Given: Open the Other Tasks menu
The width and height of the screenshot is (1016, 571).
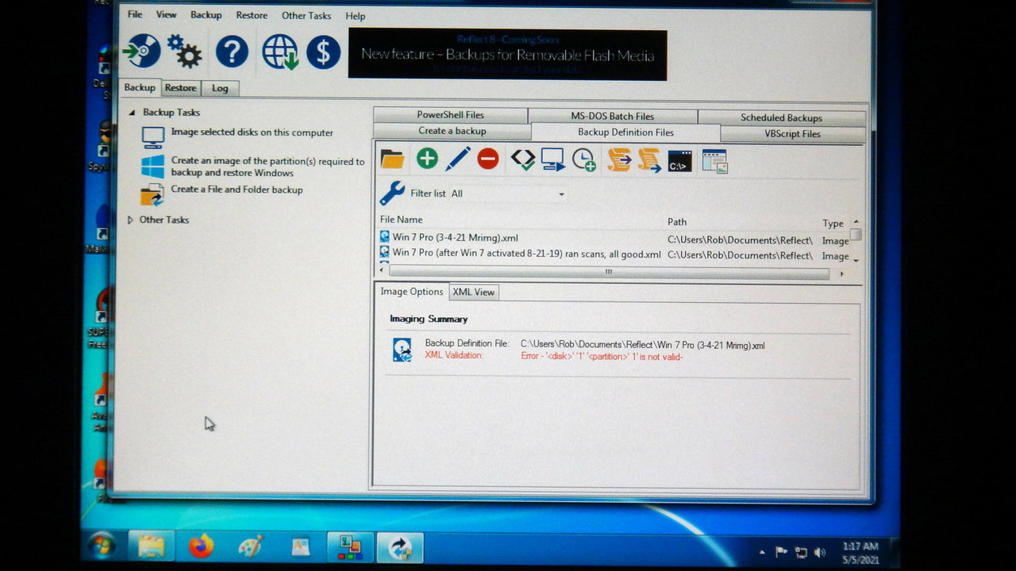Looking at the screenshot, I should tap(306, 16).
